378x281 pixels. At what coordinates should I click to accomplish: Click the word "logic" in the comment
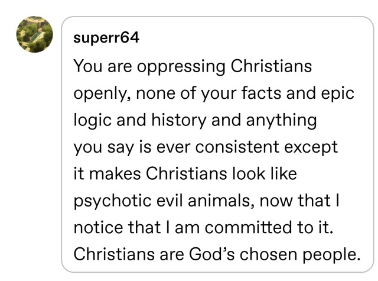[93, 120]
